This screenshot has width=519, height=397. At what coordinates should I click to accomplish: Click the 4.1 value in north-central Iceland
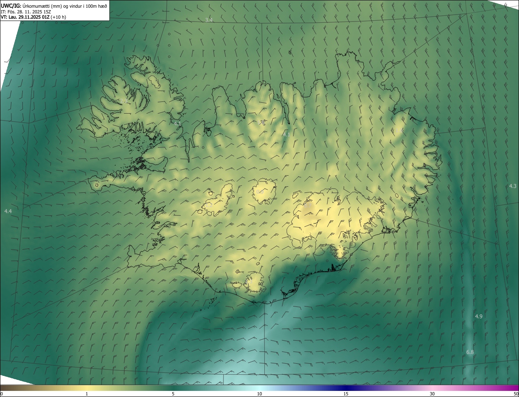click(286, 134)
